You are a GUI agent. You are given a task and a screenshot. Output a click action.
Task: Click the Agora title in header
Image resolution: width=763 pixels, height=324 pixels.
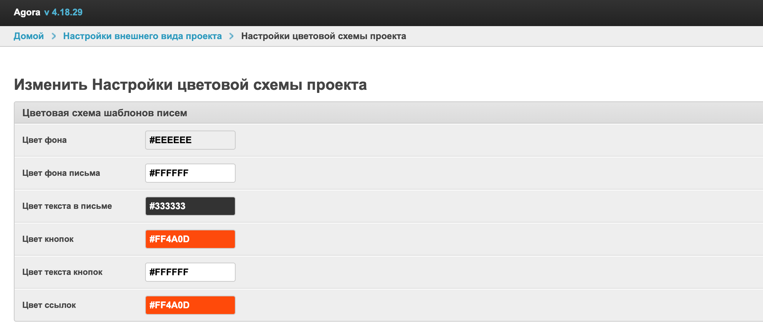[27, 12]
